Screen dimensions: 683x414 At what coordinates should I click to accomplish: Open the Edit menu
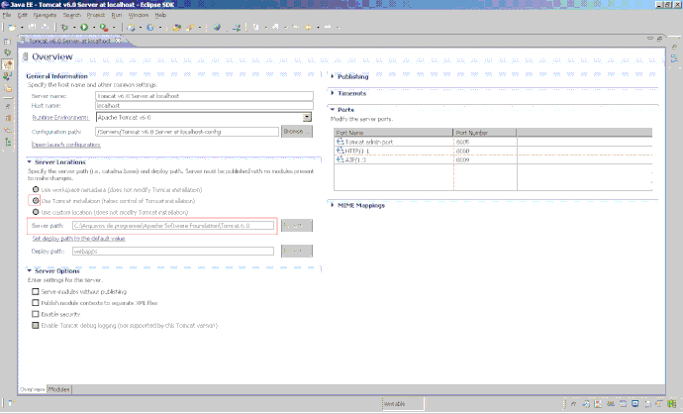point(22,15)
